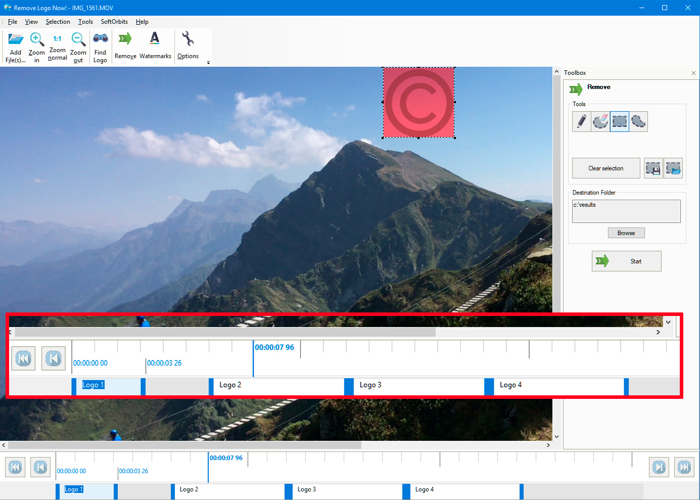Image resolution: width=700 pixels, height=500 pixels.
Task: Zoom in using the magnifier plus icon
Action: 36,48
